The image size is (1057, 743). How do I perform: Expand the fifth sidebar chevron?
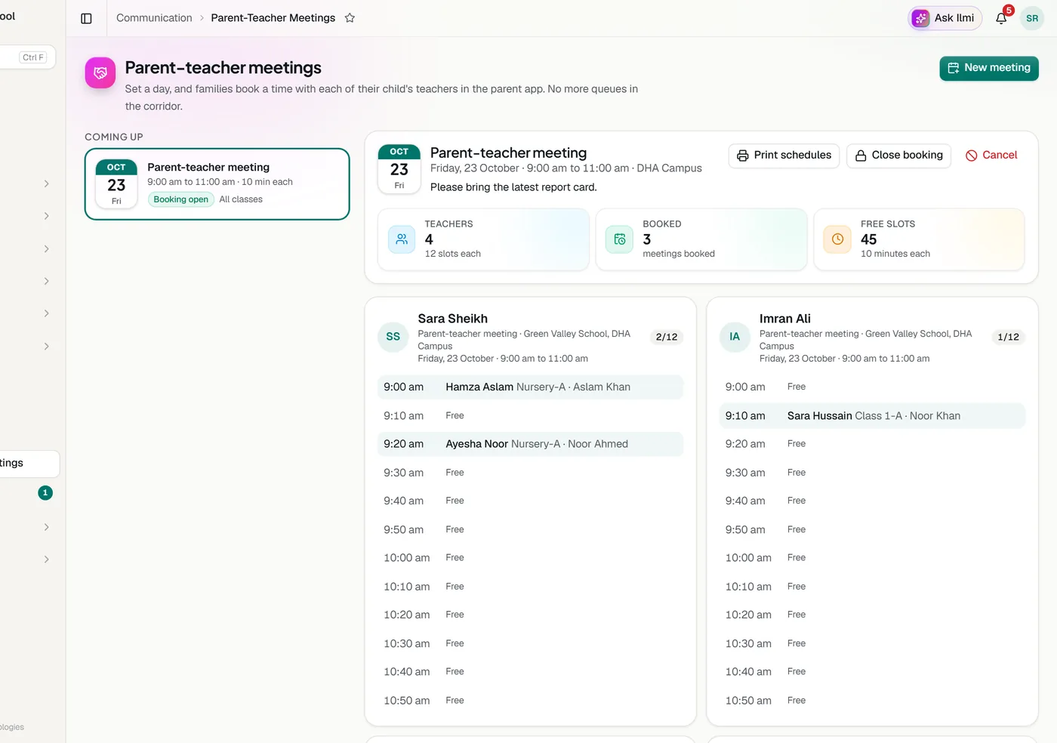click(47, 314)
